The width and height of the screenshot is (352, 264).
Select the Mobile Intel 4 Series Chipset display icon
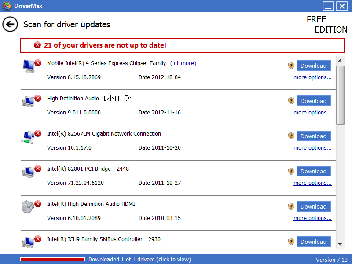point(29,66)
